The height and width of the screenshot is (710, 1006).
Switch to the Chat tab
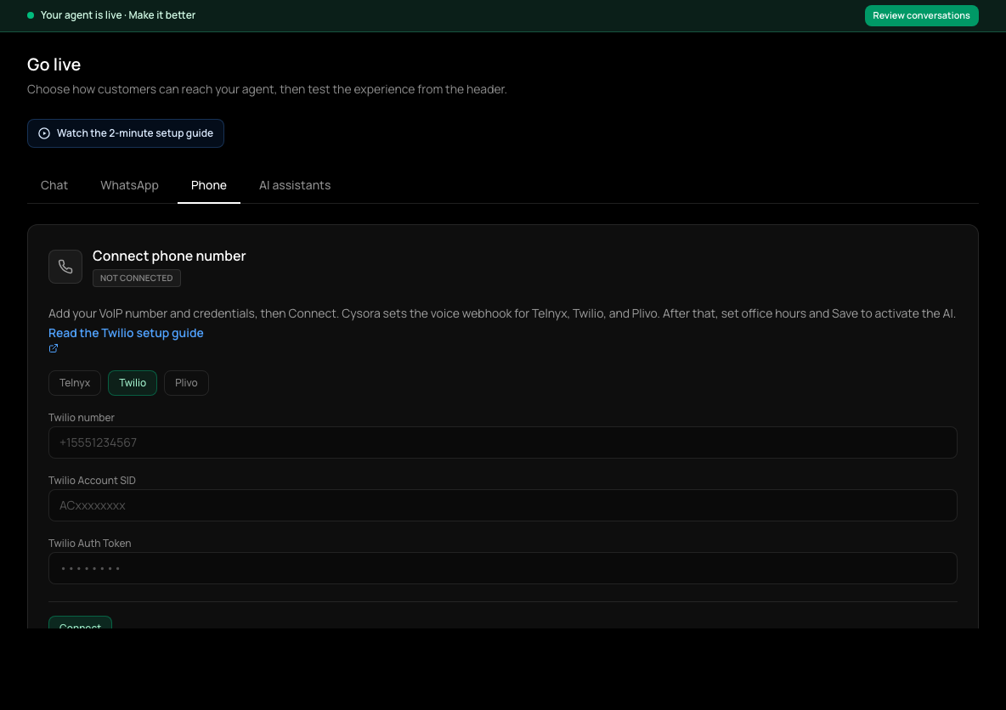click(x=54, y=185)
